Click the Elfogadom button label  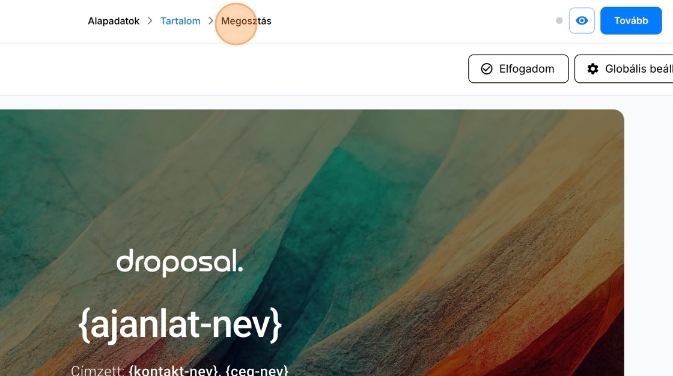click(x=526, y=68)
